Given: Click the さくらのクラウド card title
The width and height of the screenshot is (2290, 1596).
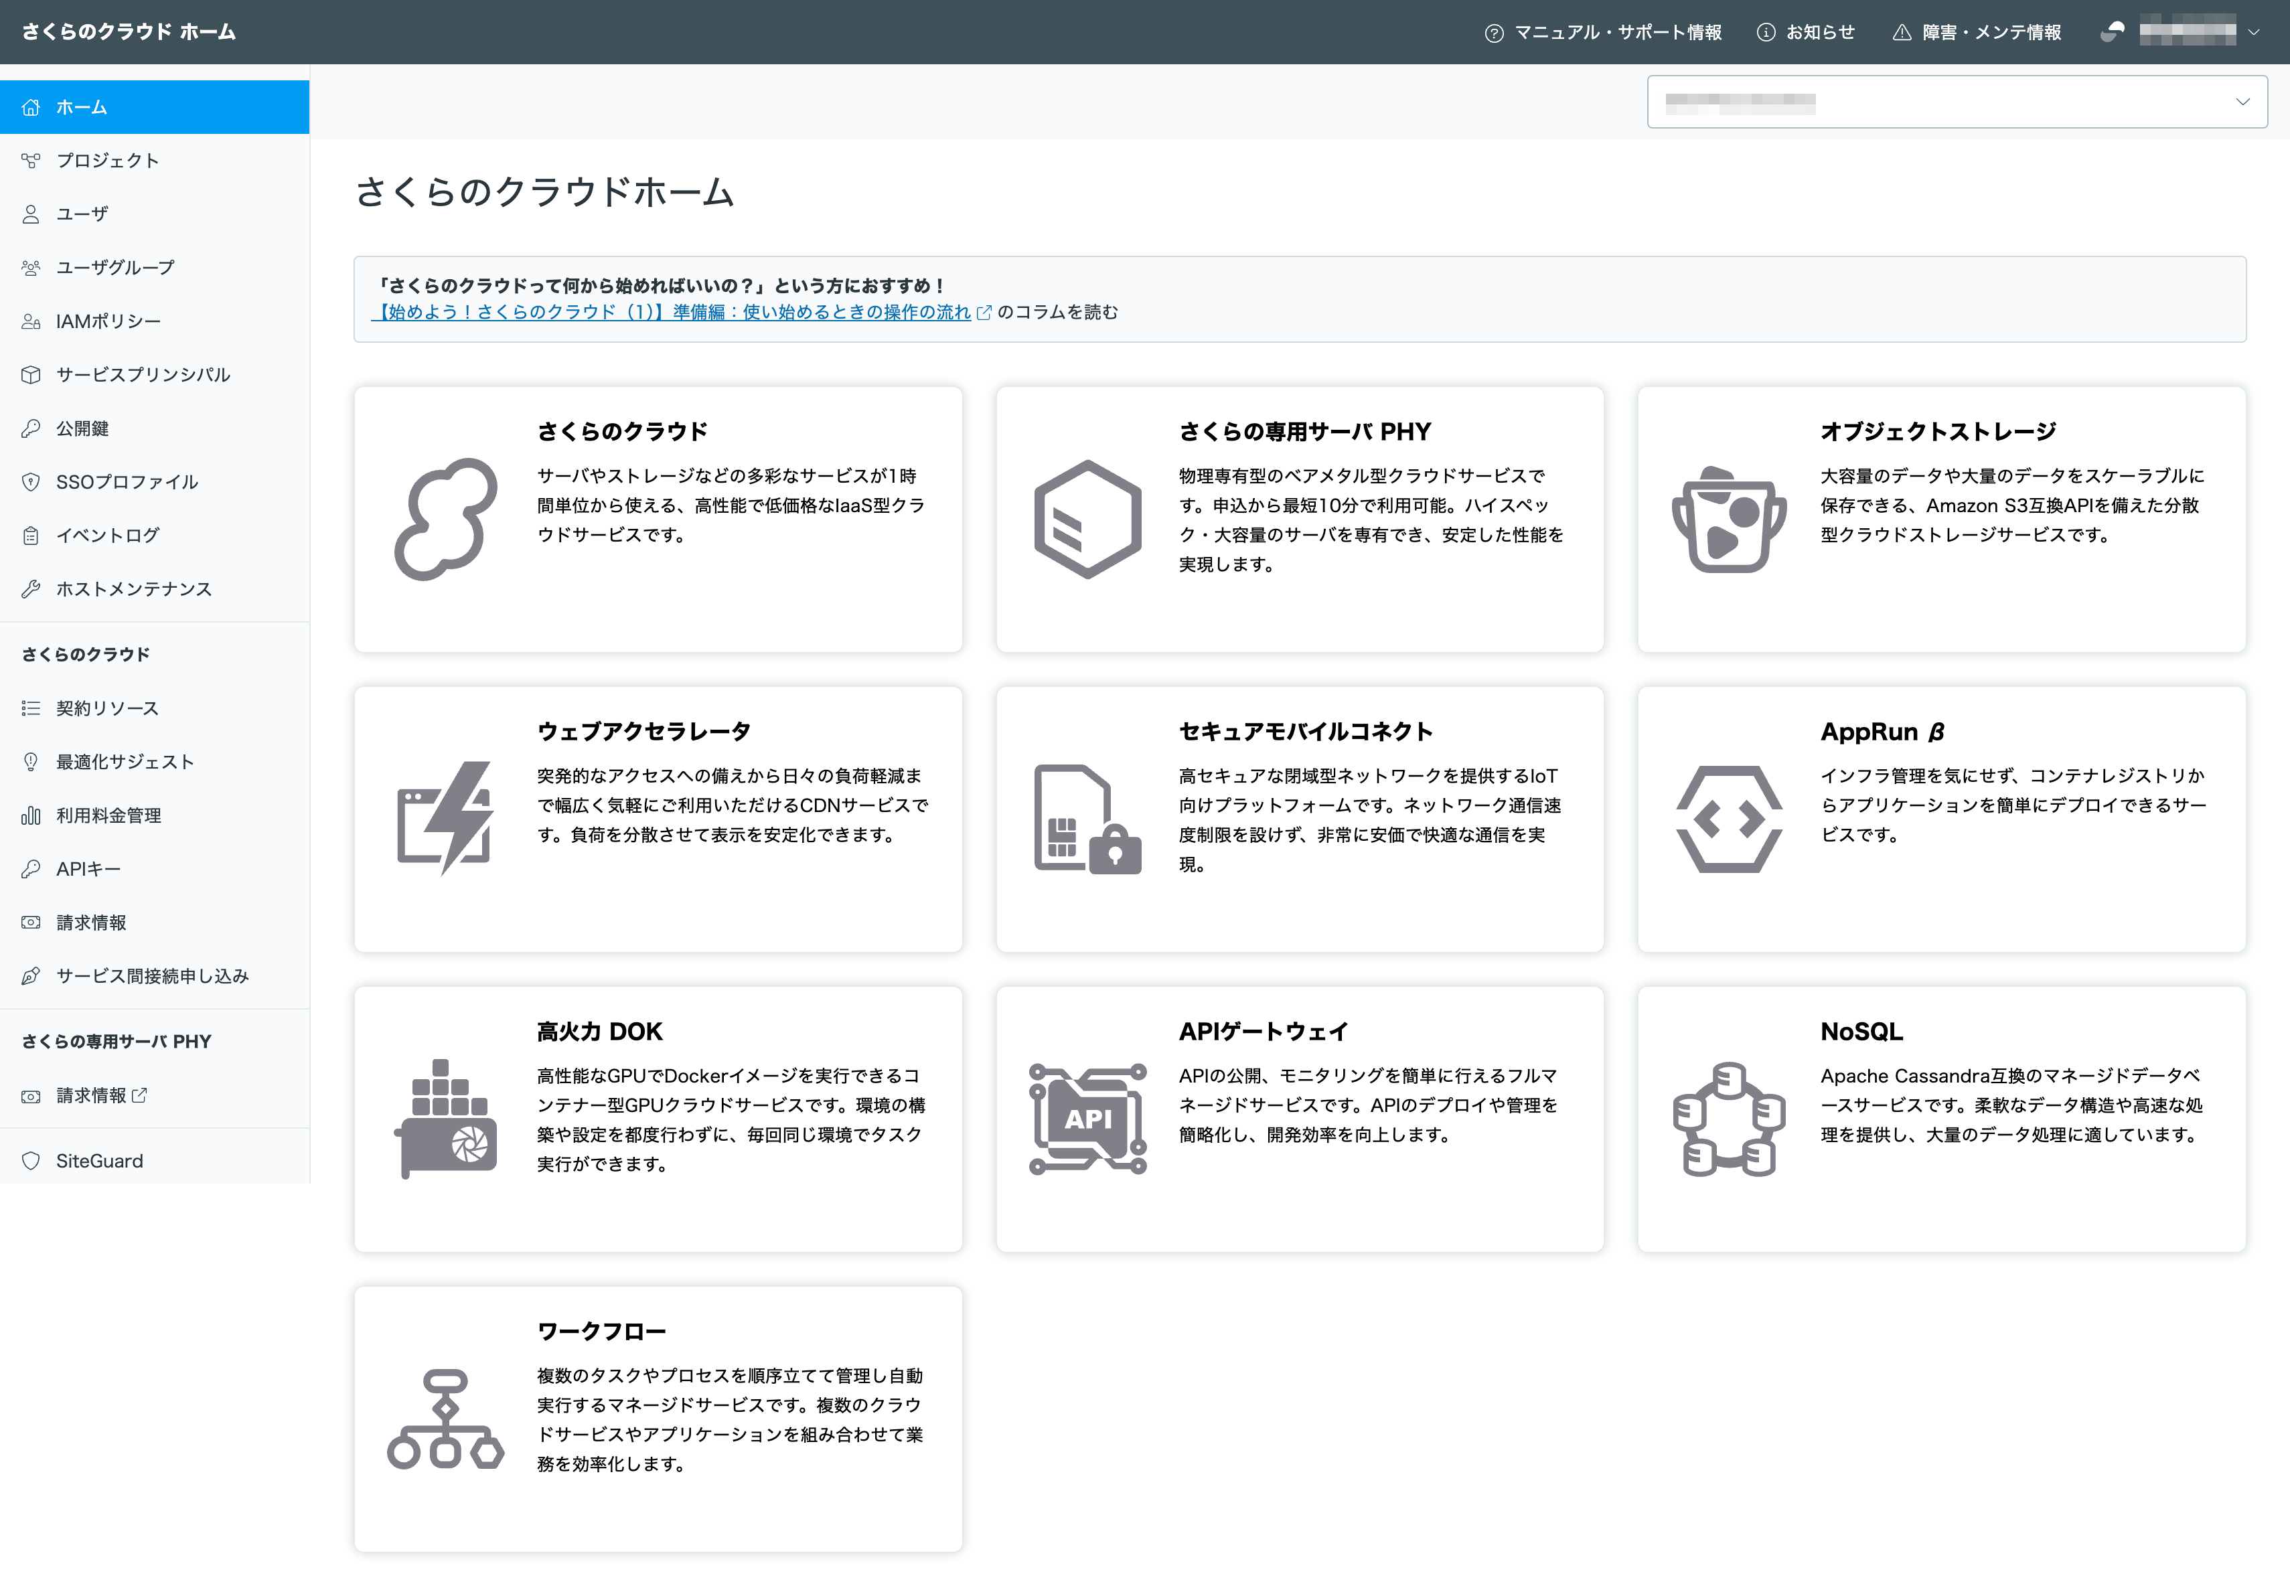Looking at the screenshot, I should coord(622,432).
